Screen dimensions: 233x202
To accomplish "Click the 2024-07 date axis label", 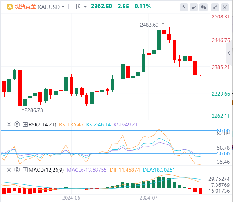I will coord(149,198).
